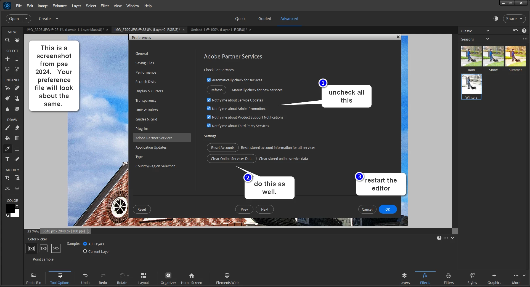The width and height of the screenshot is (530, 287).
Task: Select the Move tool
Action: pyautogui.click(x=7, y=59)
